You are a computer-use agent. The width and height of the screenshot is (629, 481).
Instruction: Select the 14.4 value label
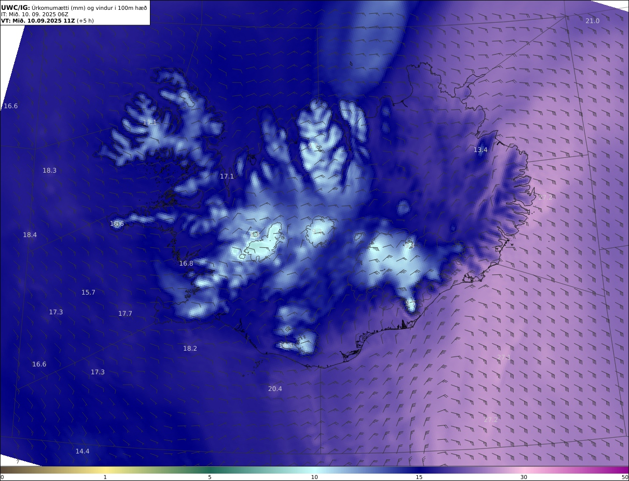(83, 451)
